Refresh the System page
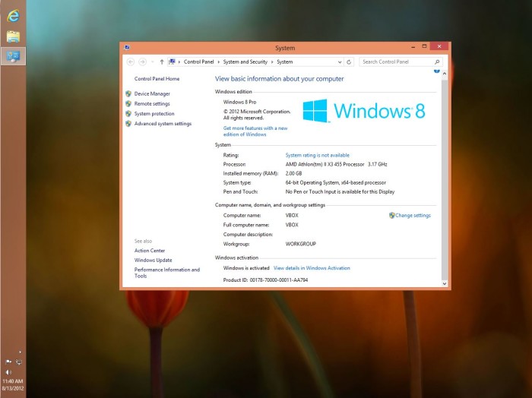532x398 pixels. [x=349, y=62]
